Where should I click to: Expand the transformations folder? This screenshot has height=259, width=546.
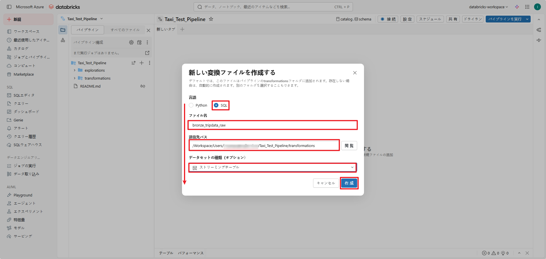point(75,78)
